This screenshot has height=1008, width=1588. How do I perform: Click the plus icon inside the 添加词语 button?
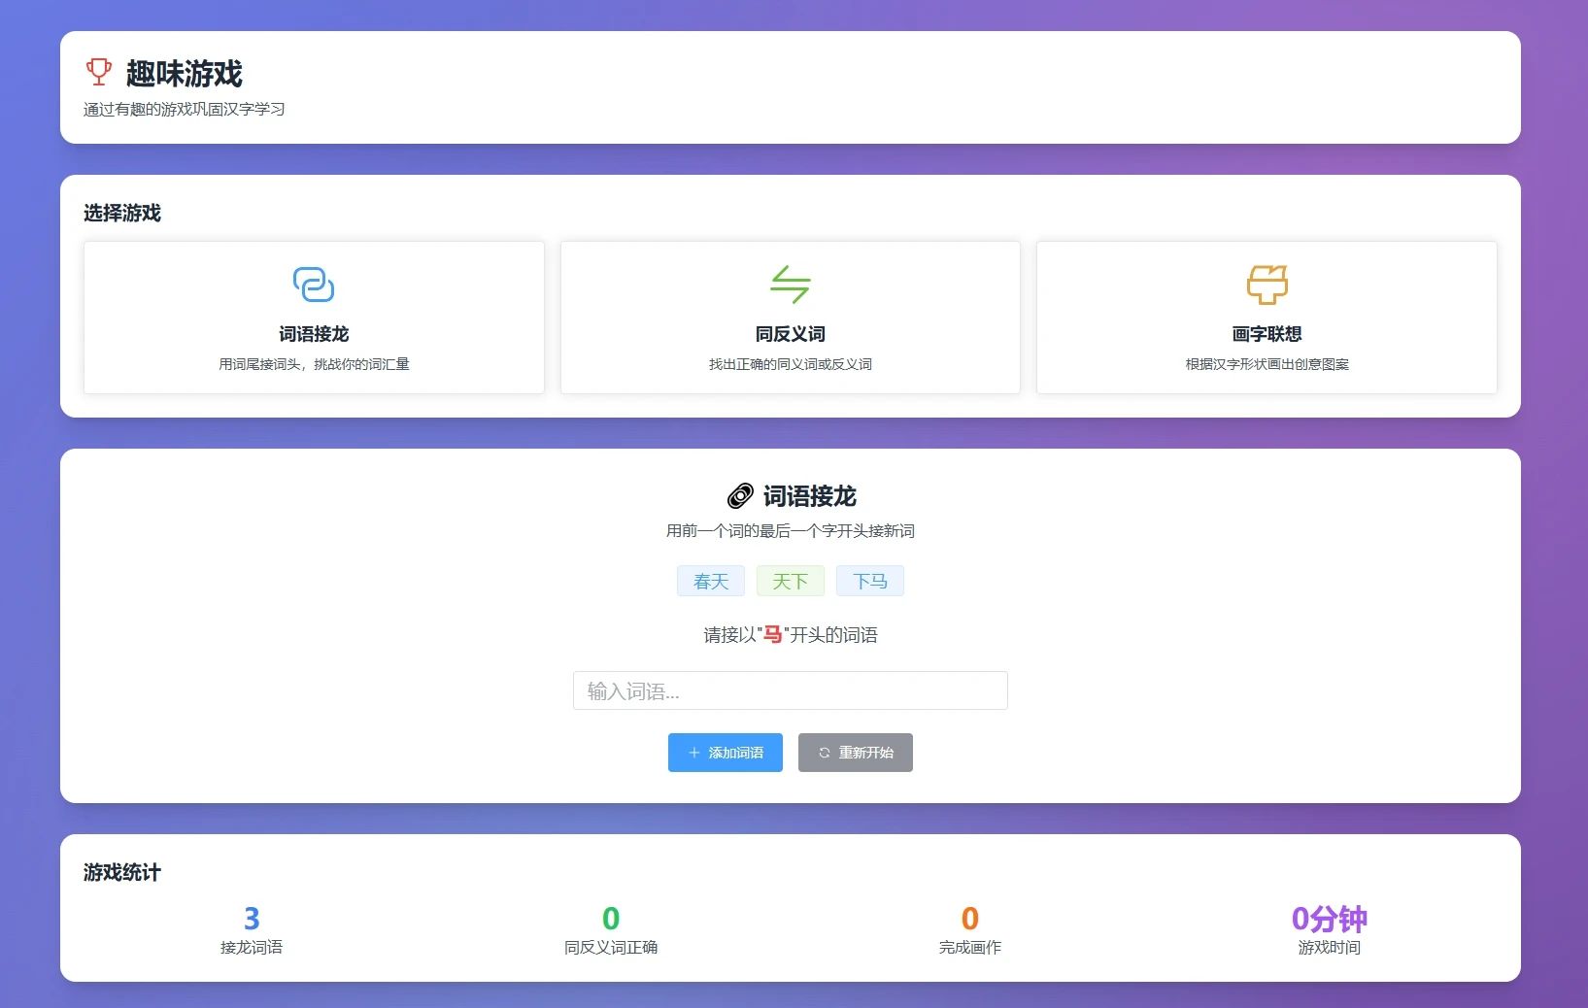[x=693, y=753]
